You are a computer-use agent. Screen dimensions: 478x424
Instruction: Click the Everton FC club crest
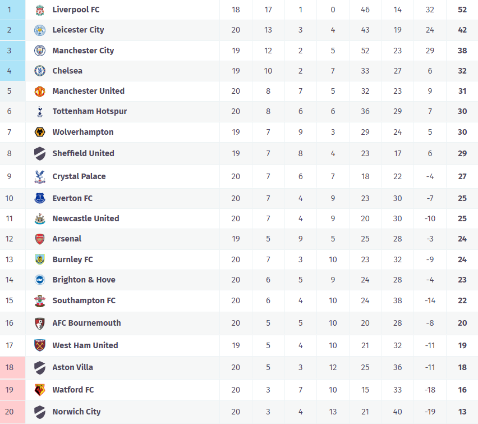[39, 198]
